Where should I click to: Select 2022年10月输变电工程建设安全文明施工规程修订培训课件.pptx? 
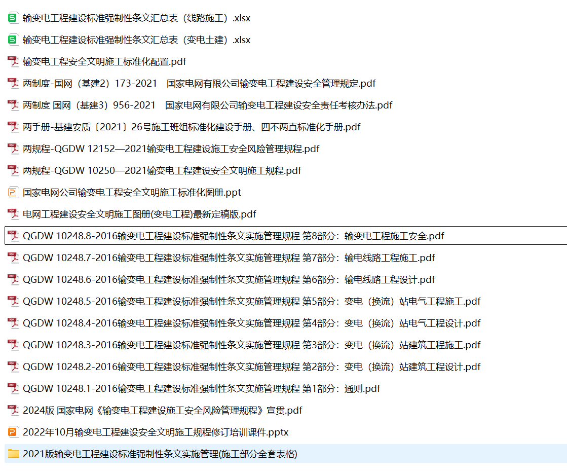pyautogui.click(x=156, y=432)
